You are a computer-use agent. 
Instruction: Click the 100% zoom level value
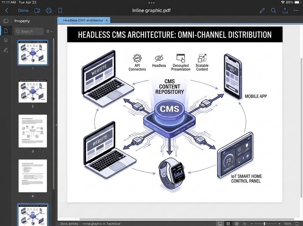tap(288, 223)
